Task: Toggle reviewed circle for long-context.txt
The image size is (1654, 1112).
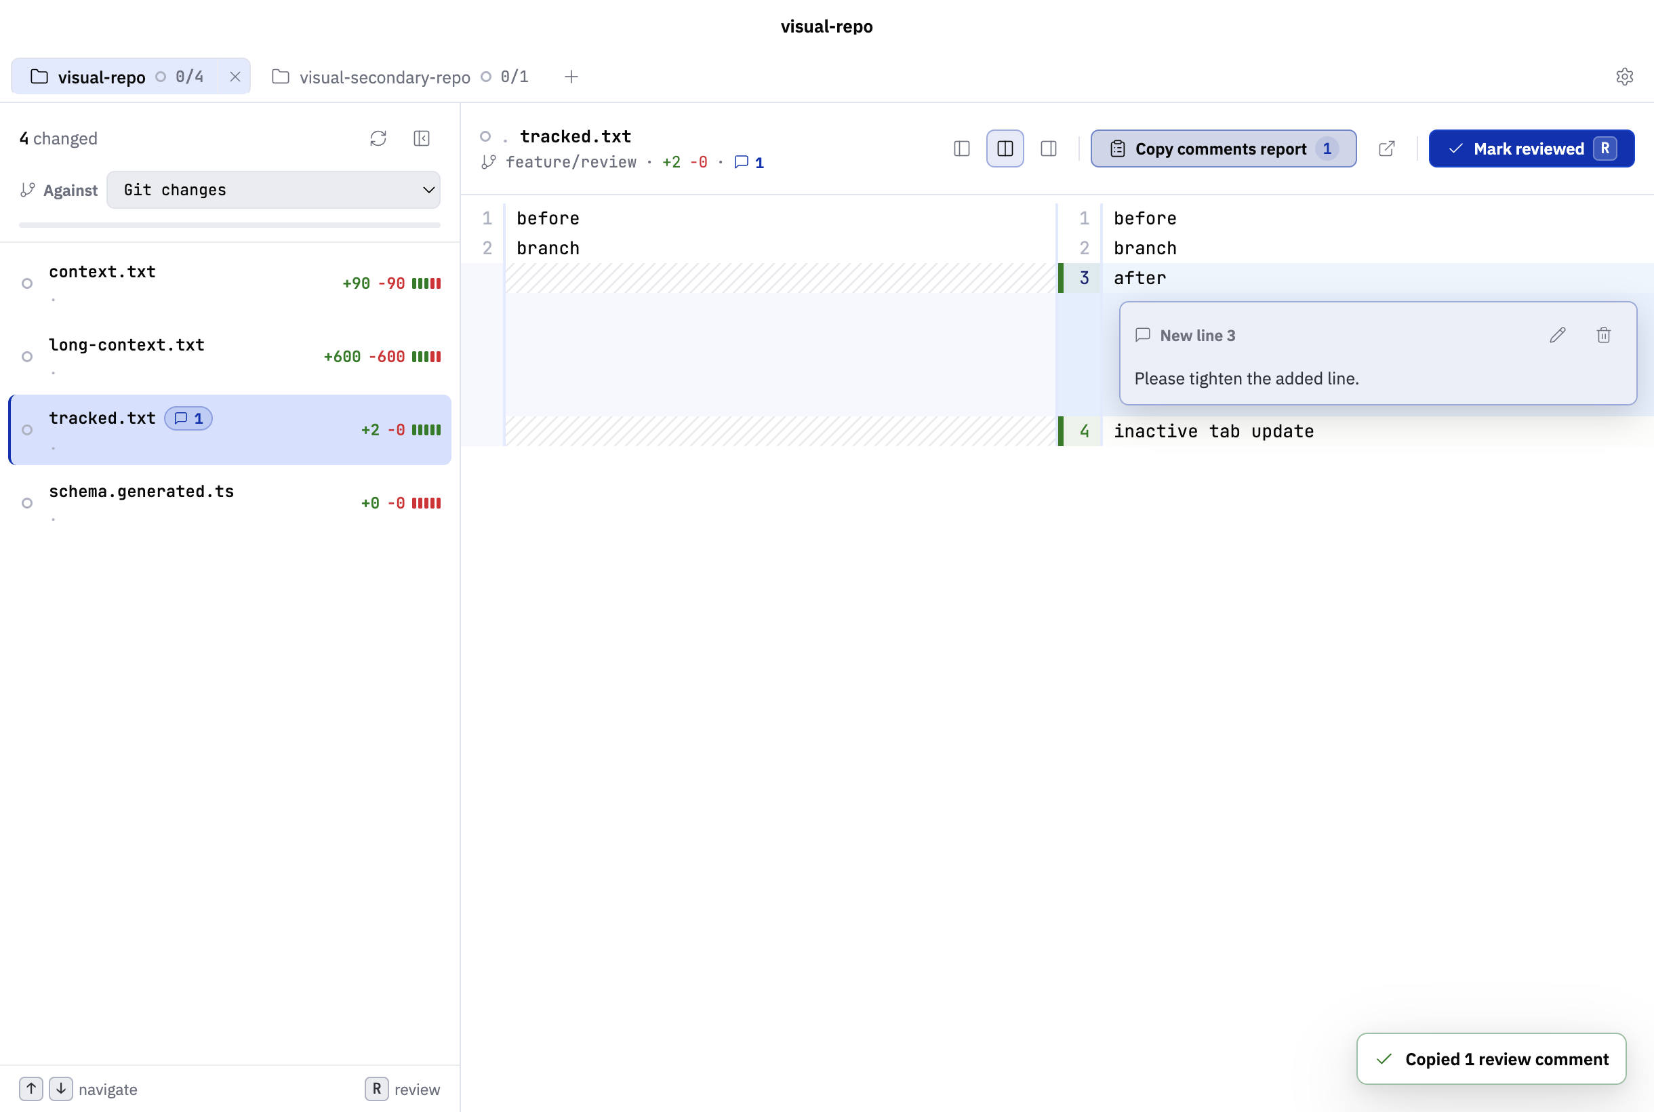Action: tap(27, 357)
